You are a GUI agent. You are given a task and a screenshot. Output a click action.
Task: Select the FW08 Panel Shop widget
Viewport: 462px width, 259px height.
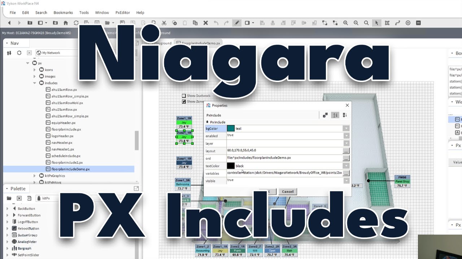[x=402, y=182]
